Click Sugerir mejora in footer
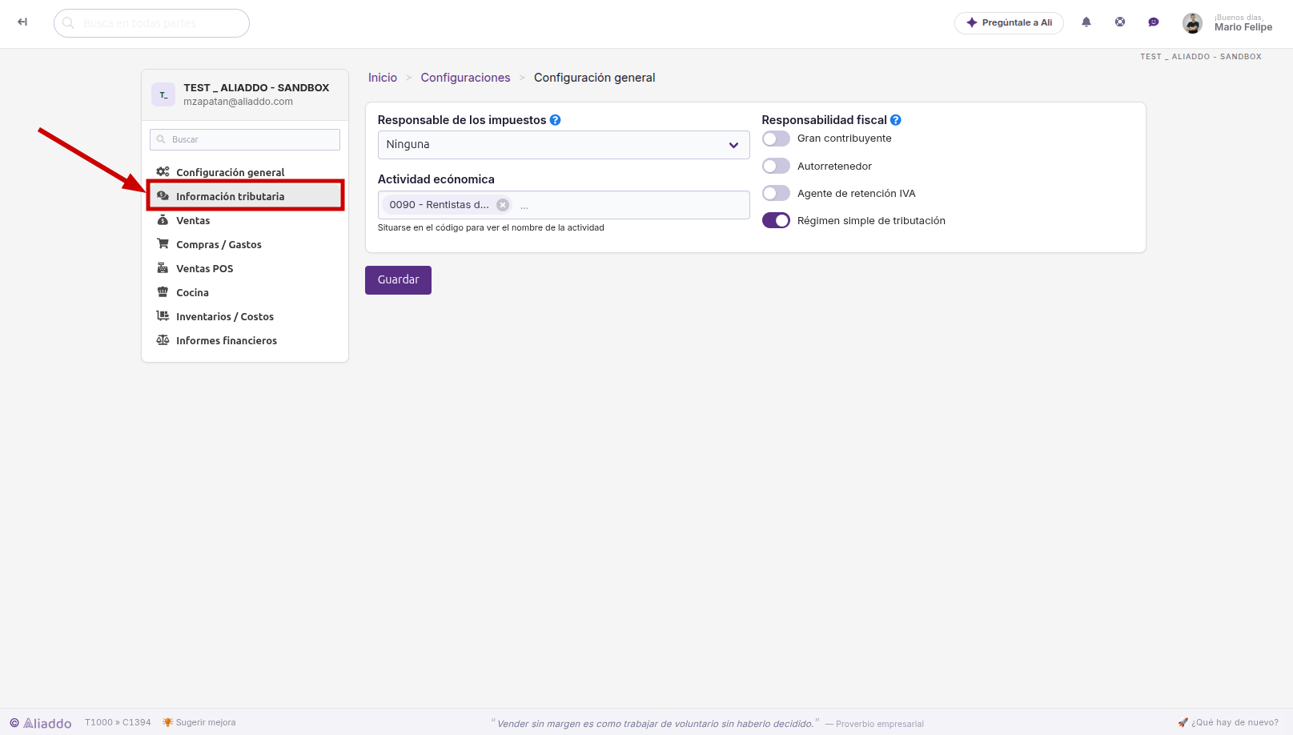Screen dimensions: 1293x735 point(199,722)
